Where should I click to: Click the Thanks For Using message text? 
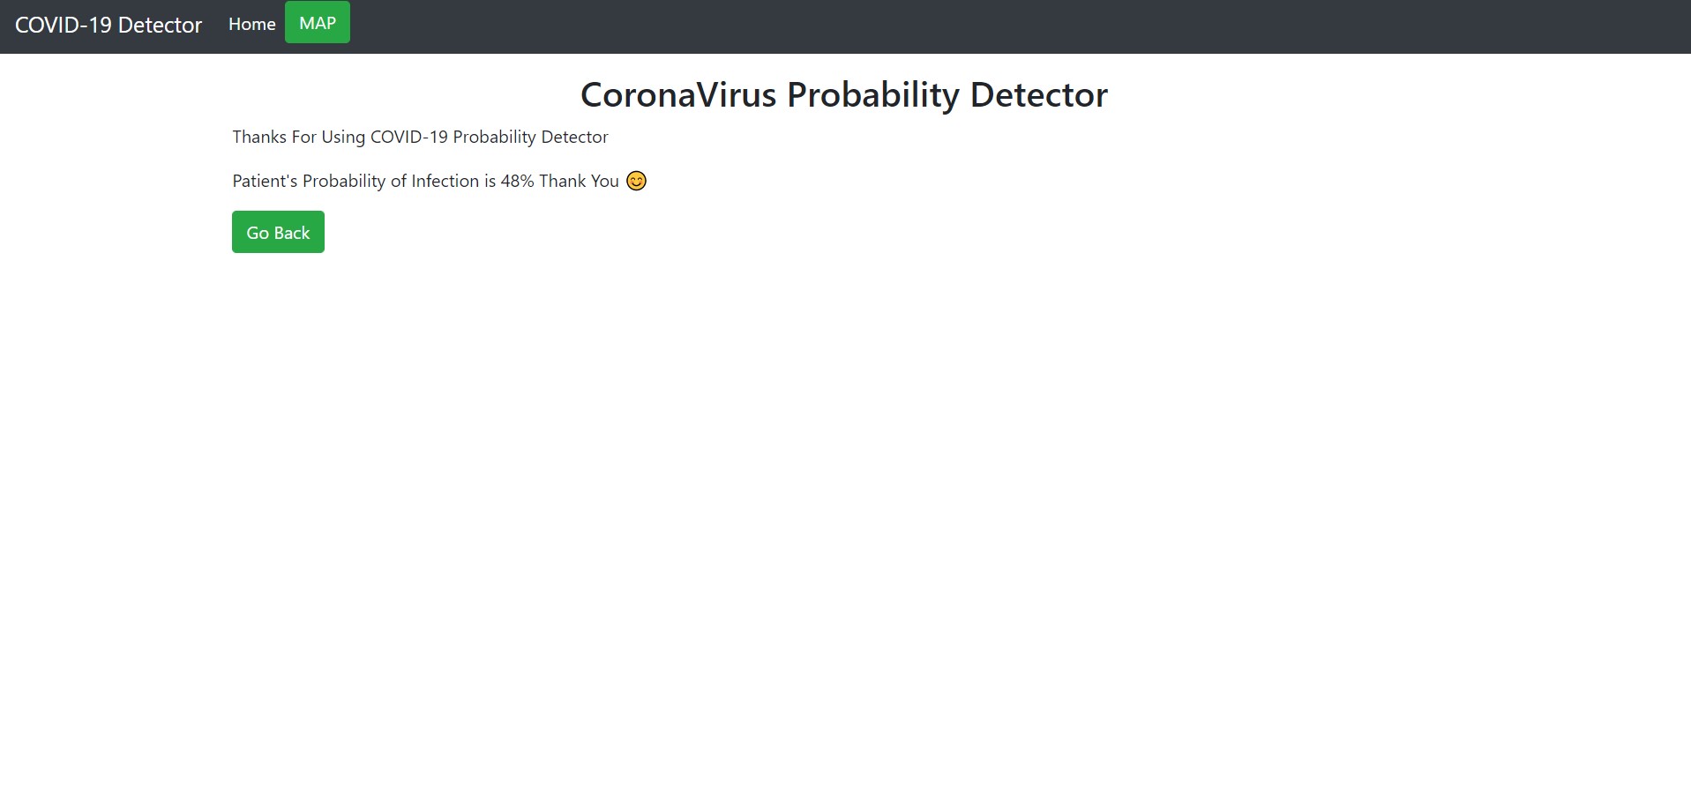pyautogui.click(x=420, y=137)
